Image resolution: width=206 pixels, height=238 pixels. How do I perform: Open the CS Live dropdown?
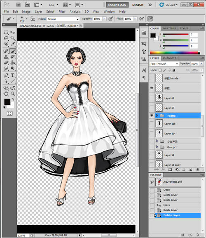tap(168, 5)
